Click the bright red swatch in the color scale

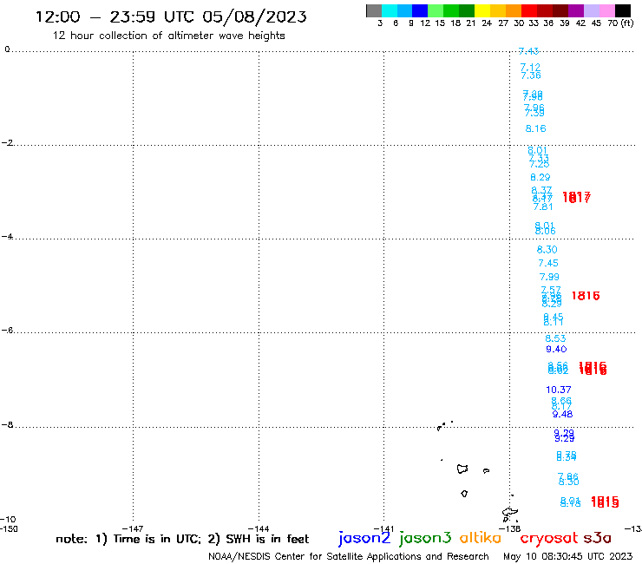529,10
